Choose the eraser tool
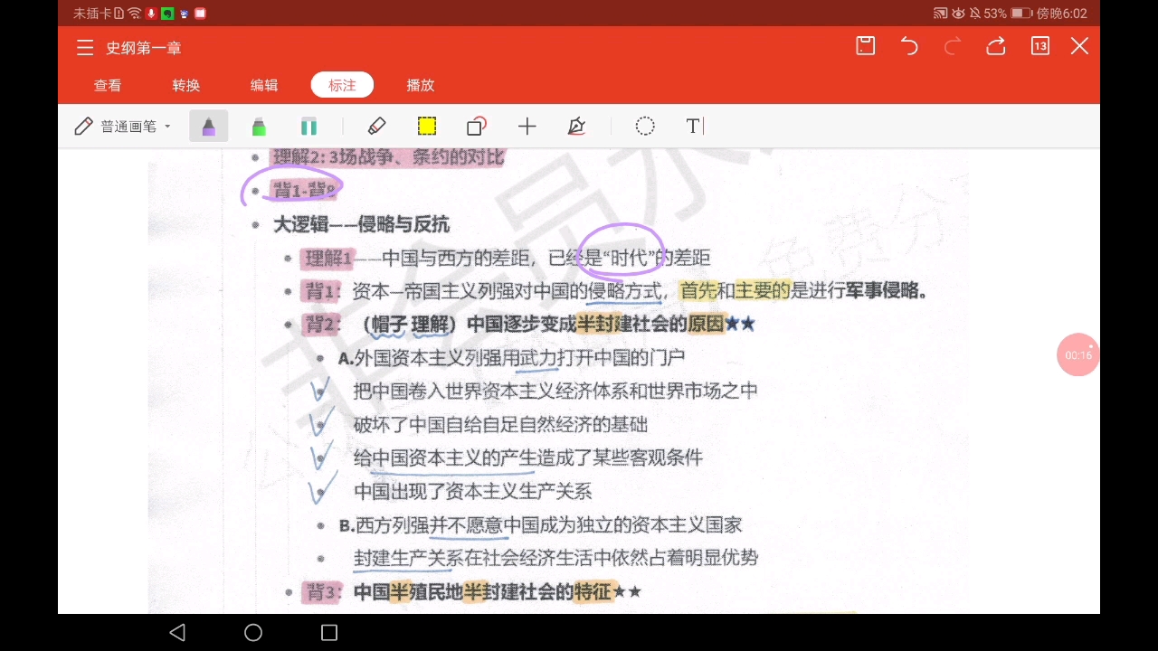1158x651 pixels. [x=377, y=127]
